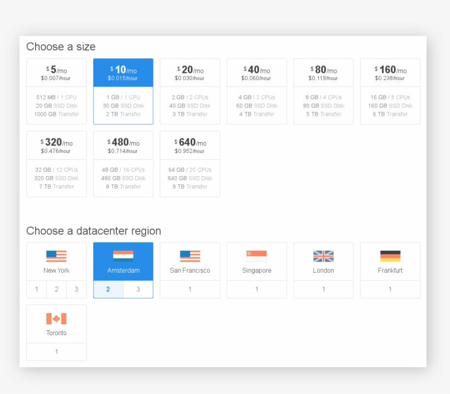Viewport: 450px width, 394px height.
Task: Choose New York datacenter number 3
Action: 76,289
